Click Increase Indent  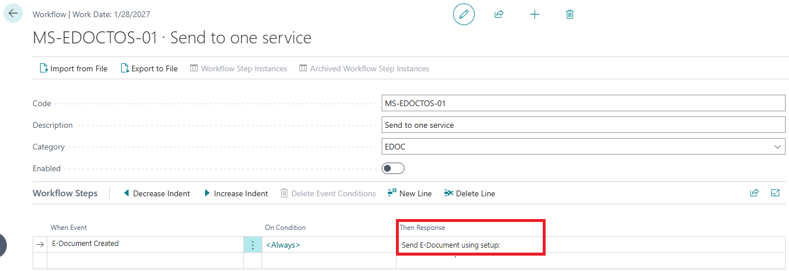click(236, 193)
